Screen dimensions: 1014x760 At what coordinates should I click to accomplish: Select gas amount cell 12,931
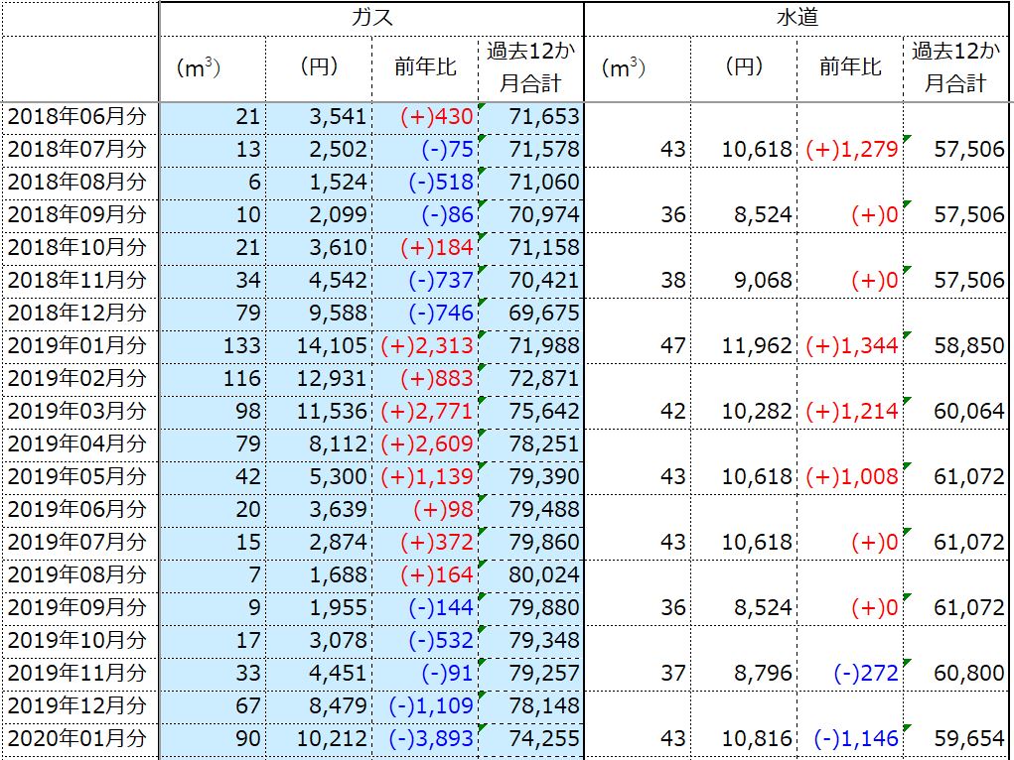319,380
